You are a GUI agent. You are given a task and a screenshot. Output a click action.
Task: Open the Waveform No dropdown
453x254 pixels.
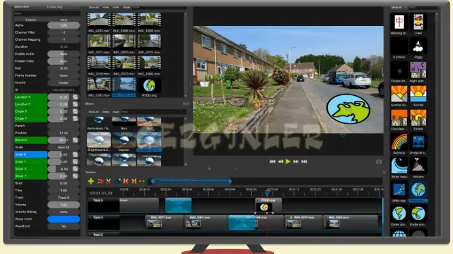(64, 226)
